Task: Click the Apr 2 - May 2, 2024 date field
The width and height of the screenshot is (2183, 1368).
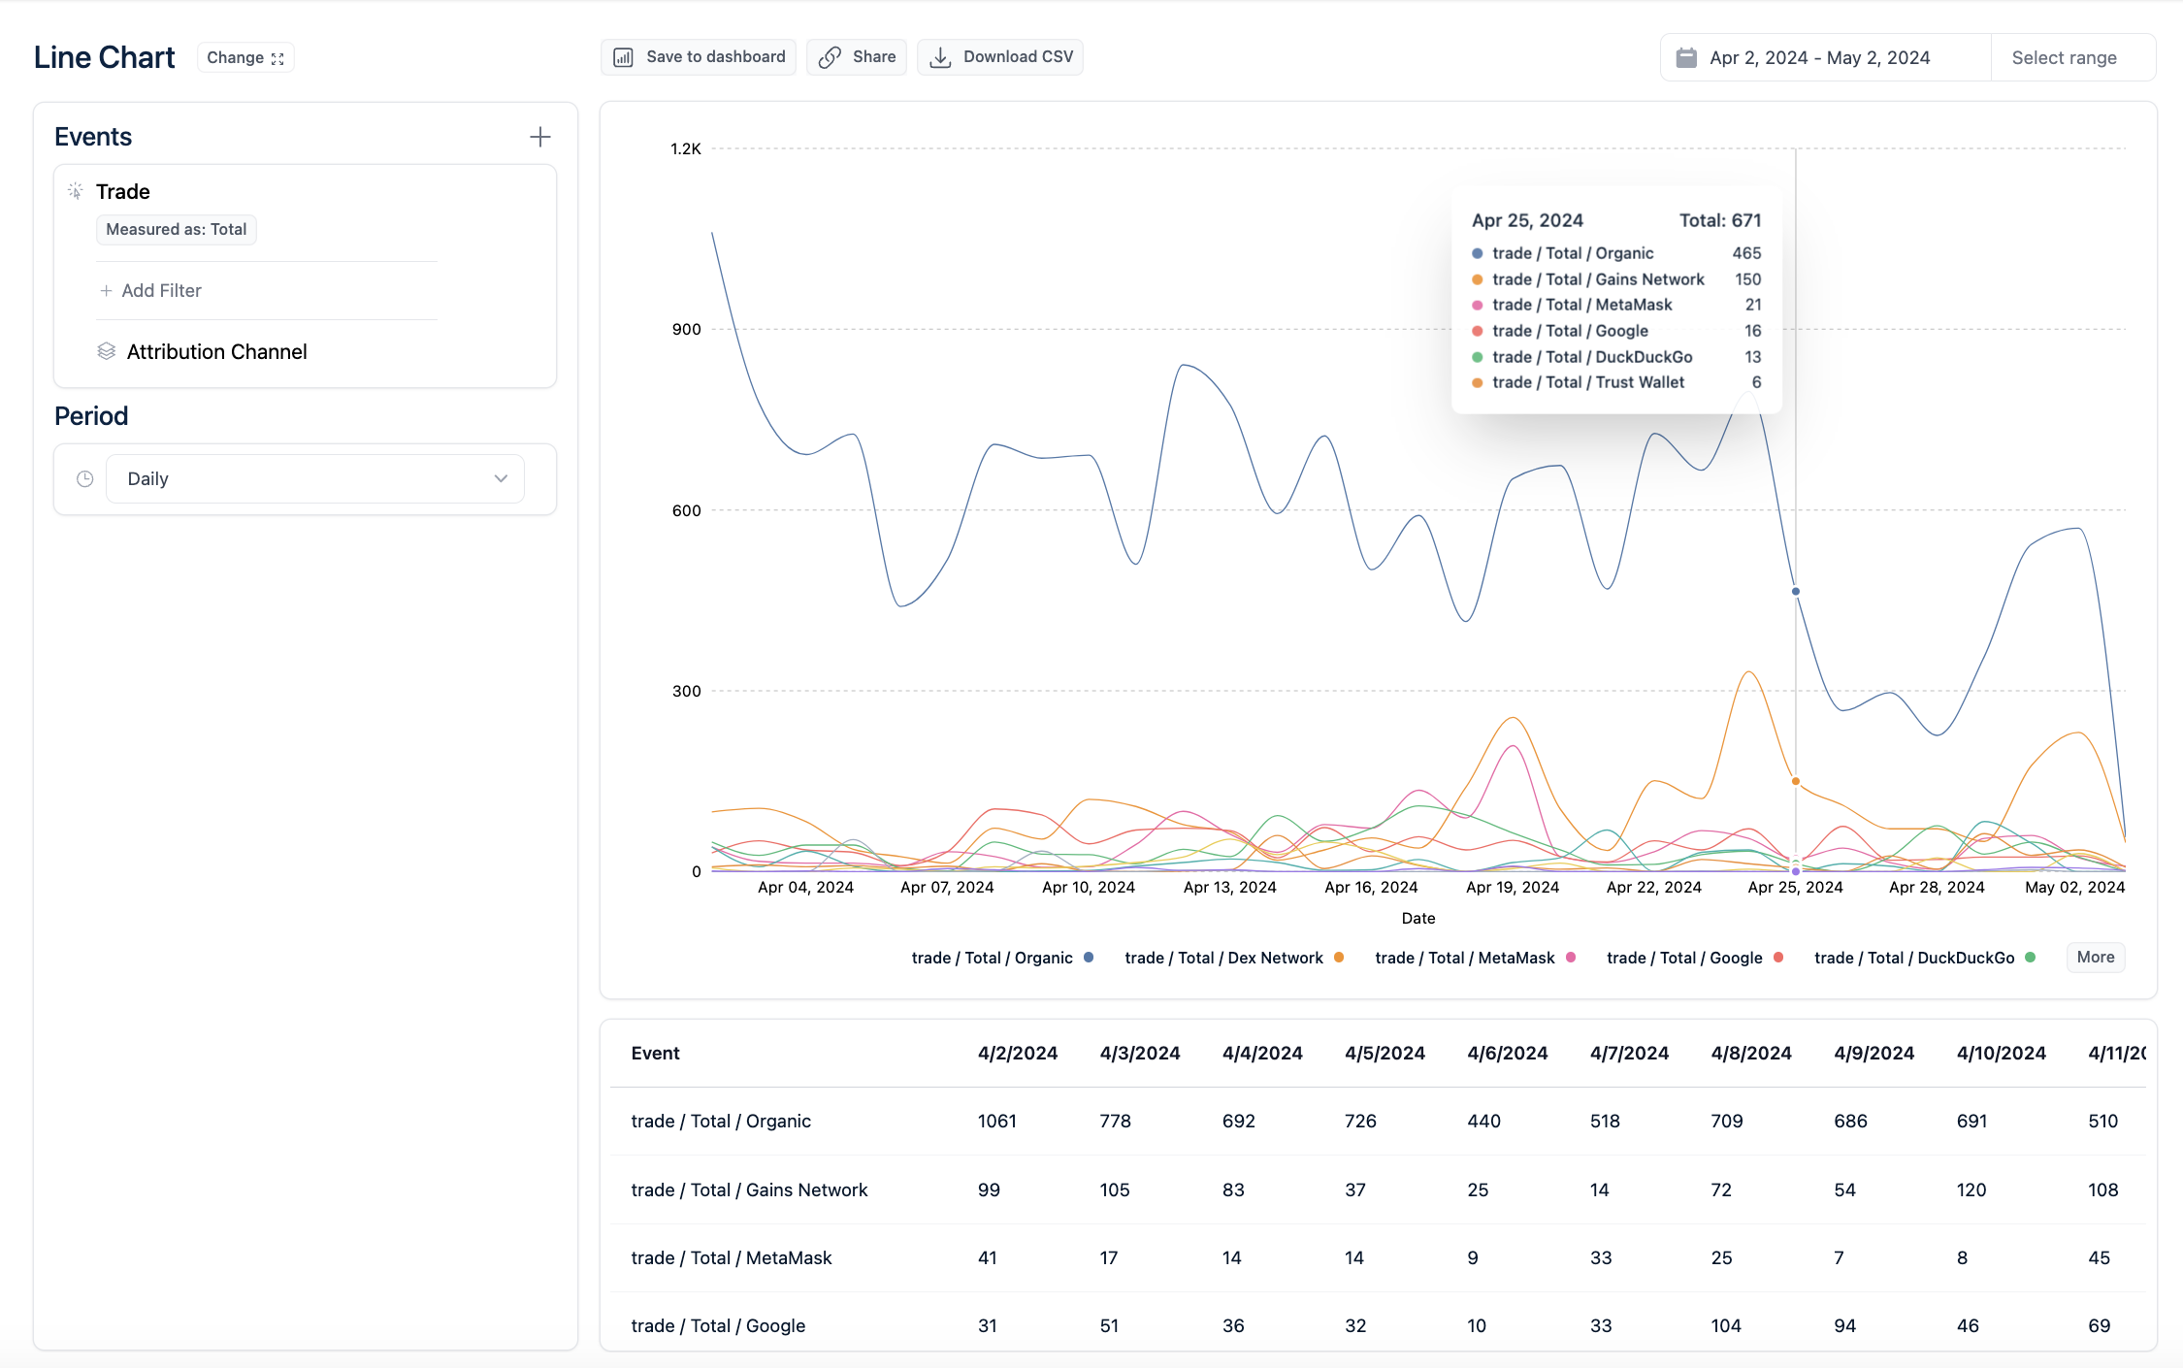Action: point(1819,57)
